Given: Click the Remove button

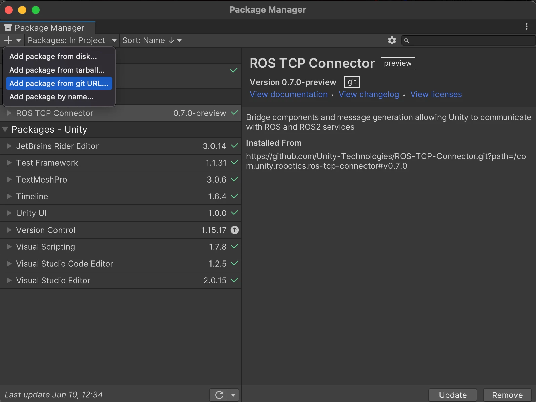Looking at the screenshot, I should tap(507, 395).
